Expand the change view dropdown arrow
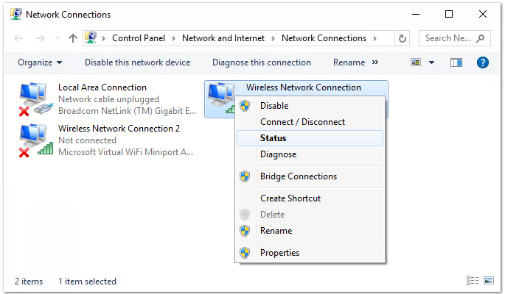The height and width of the screenshot is (294, 505). click(x=432, y=62)
